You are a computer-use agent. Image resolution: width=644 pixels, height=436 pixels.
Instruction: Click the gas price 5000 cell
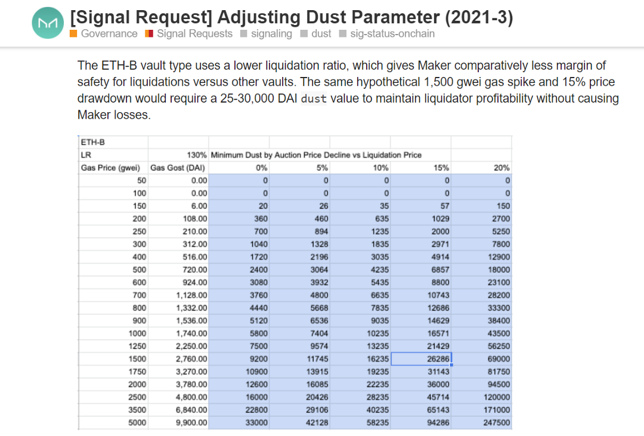pos(113,422)
